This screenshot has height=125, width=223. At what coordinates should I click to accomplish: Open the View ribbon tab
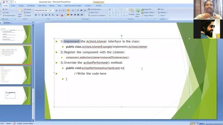pos(60,6)
